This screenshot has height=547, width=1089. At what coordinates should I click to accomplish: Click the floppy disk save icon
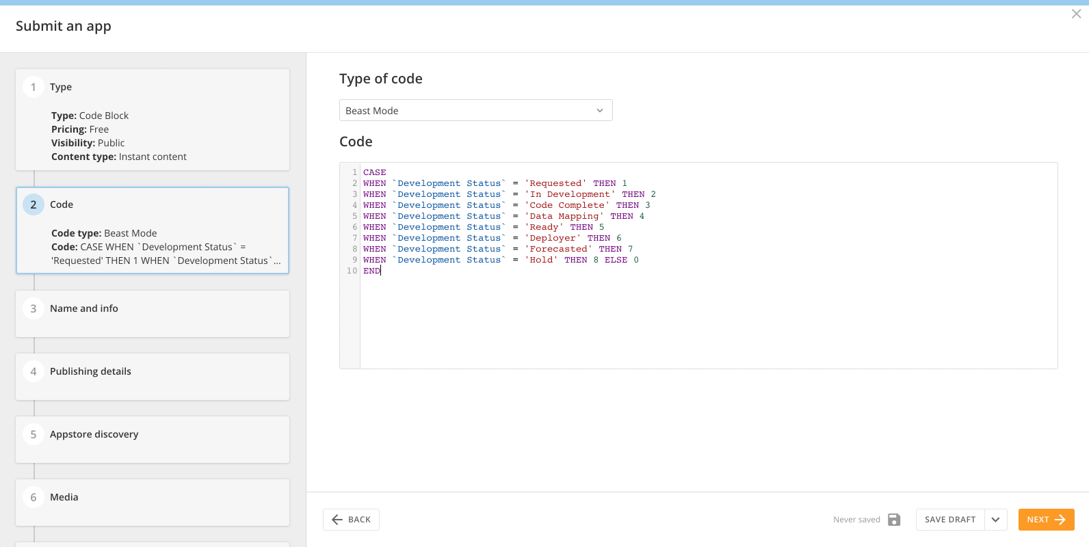pyautogui.click(x=894, y=520)
